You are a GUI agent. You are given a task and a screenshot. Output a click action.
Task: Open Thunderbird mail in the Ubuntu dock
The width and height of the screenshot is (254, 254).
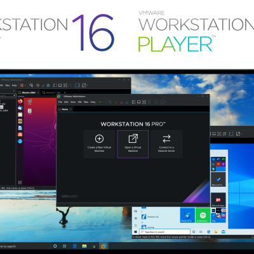(x=20, y=108)
